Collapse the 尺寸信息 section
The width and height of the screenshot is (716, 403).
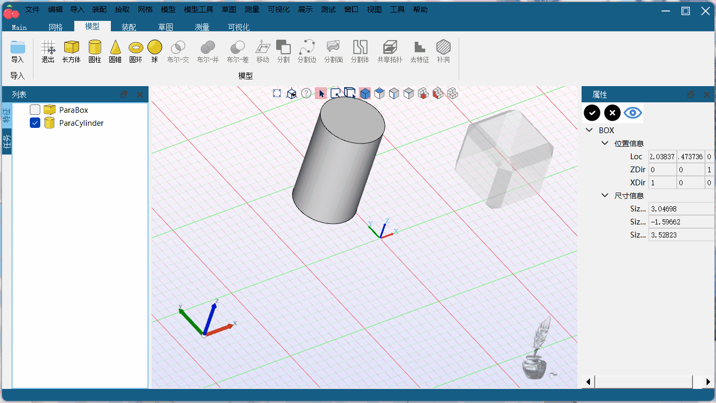click(x=605, y=195)
